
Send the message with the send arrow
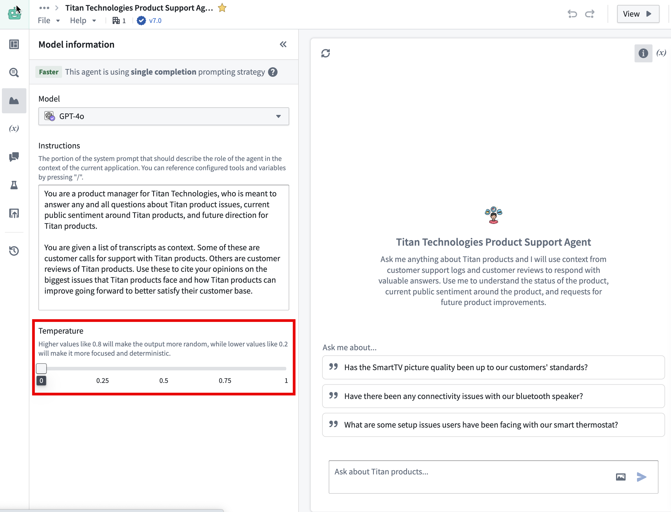[641, 477]
